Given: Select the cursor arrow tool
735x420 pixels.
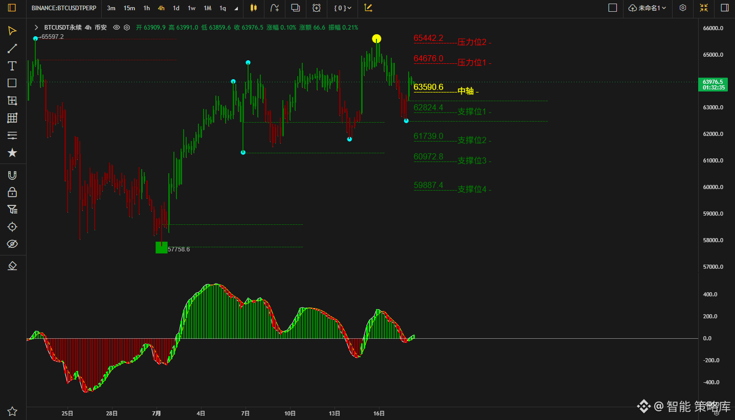Looking at the screenshot, I should 12,31.
